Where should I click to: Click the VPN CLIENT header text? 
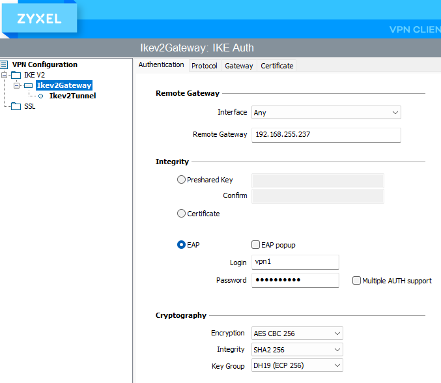click(415, 29)
